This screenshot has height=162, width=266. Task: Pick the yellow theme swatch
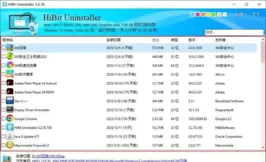click(209, 14)
